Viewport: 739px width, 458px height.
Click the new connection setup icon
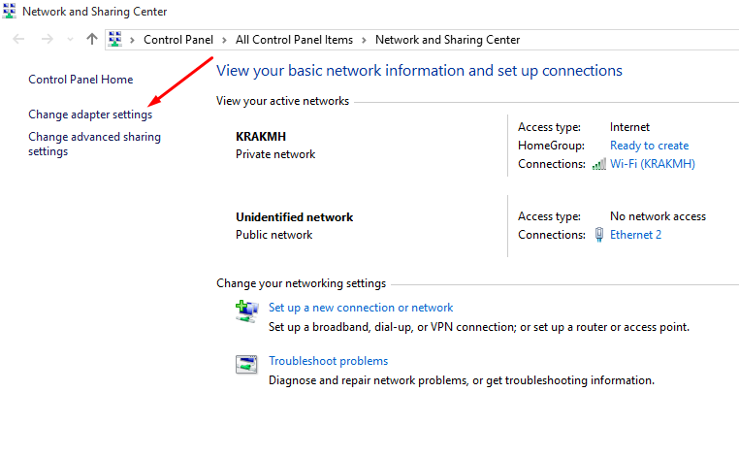246,311
